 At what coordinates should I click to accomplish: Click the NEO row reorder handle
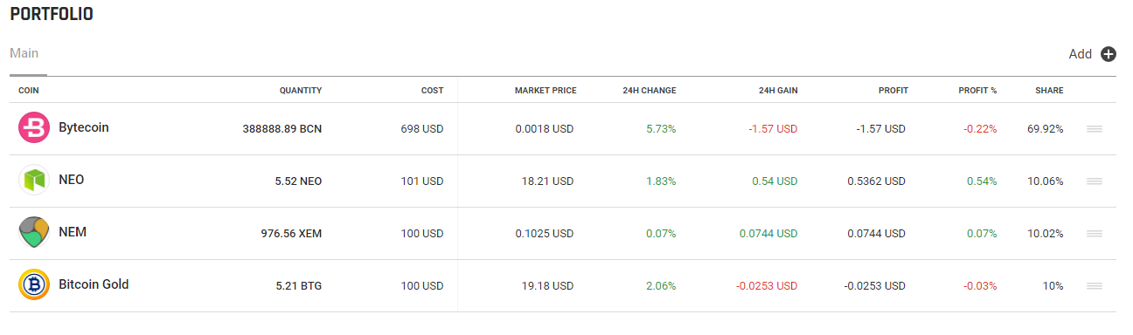coord(1094,181)
